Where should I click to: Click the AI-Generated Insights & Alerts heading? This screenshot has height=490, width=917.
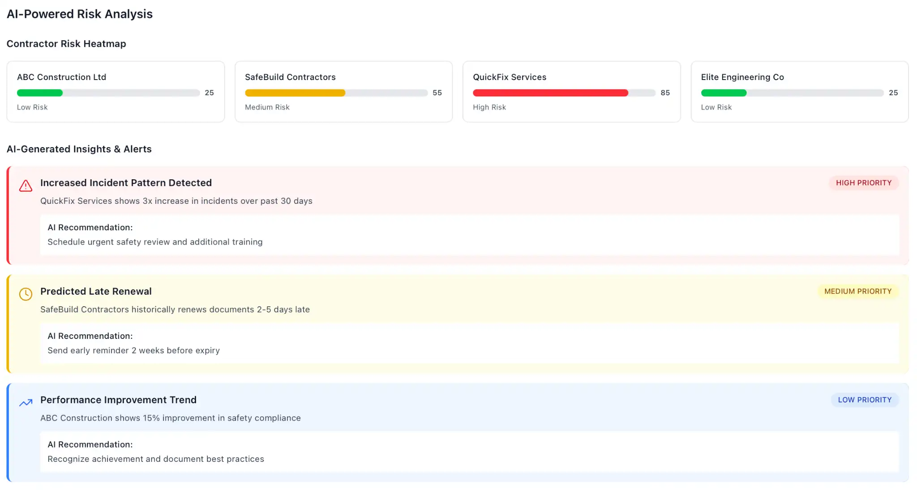click(x=79, y=149)
